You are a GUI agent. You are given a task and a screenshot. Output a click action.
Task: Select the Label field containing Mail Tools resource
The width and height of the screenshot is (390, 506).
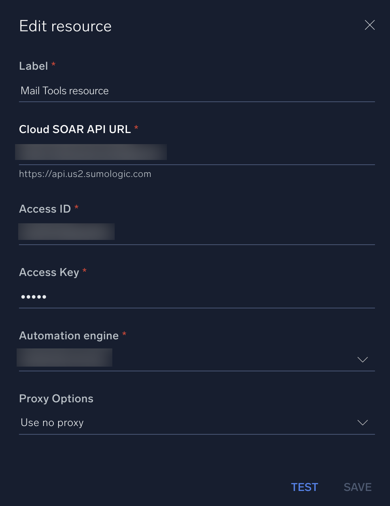click(x=158, y=91)
